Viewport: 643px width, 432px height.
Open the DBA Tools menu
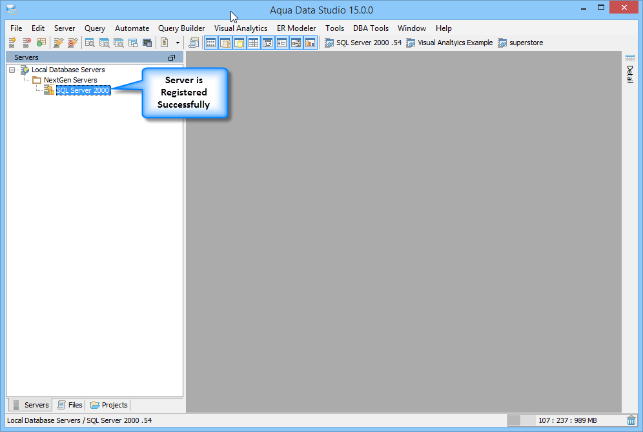[371, 28]
